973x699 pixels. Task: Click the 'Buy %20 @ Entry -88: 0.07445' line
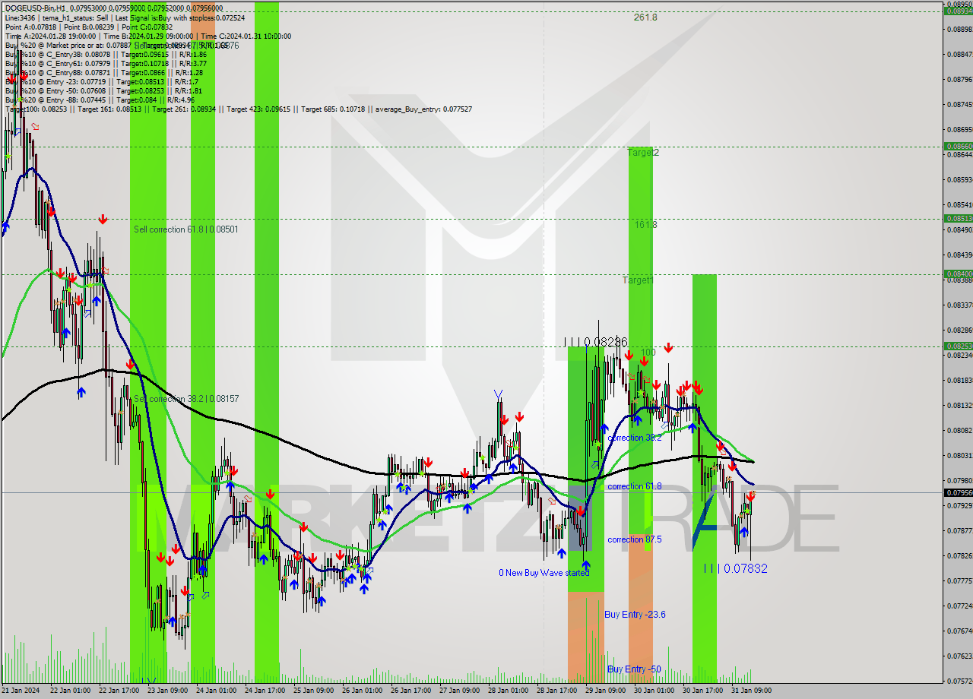pos(100,100)
